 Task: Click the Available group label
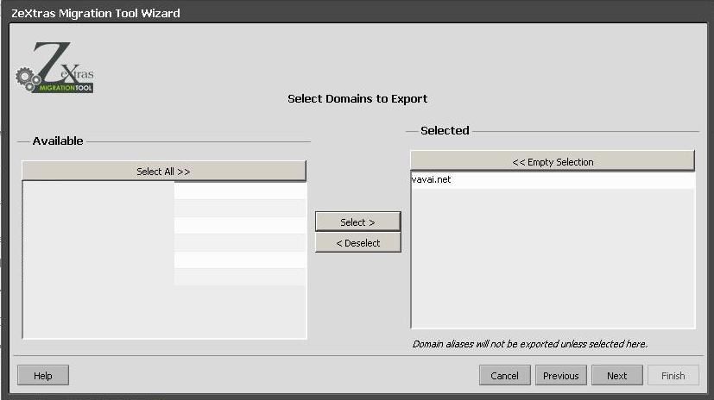(x=58, y=141)
